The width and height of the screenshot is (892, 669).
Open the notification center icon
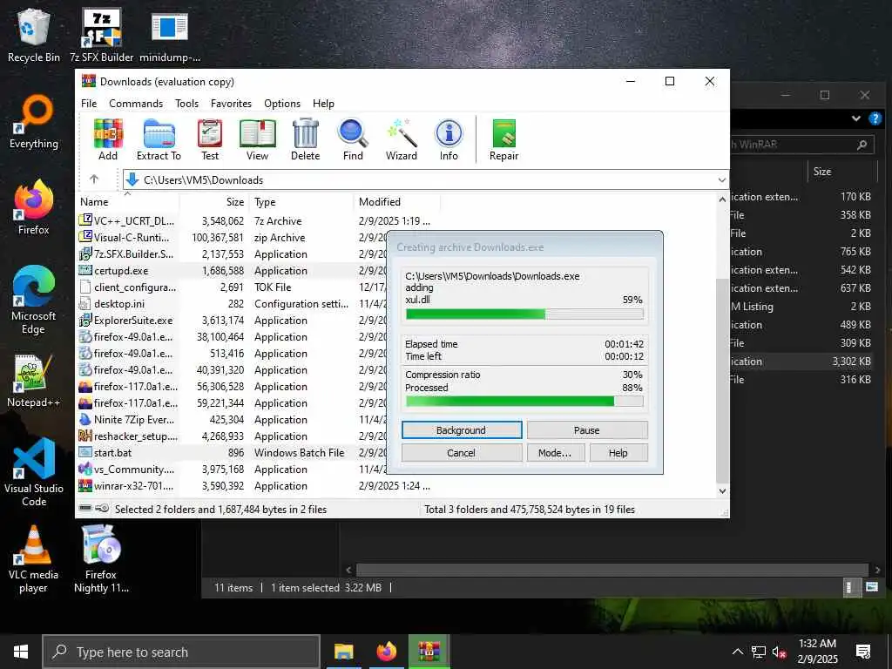pyautogui.click(x=863, y=652)
